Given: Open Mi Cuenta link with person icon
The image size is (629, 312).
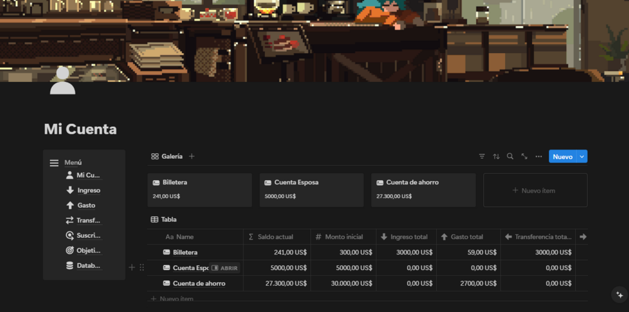Looking at the screenshot, I should tap(84, 175).
